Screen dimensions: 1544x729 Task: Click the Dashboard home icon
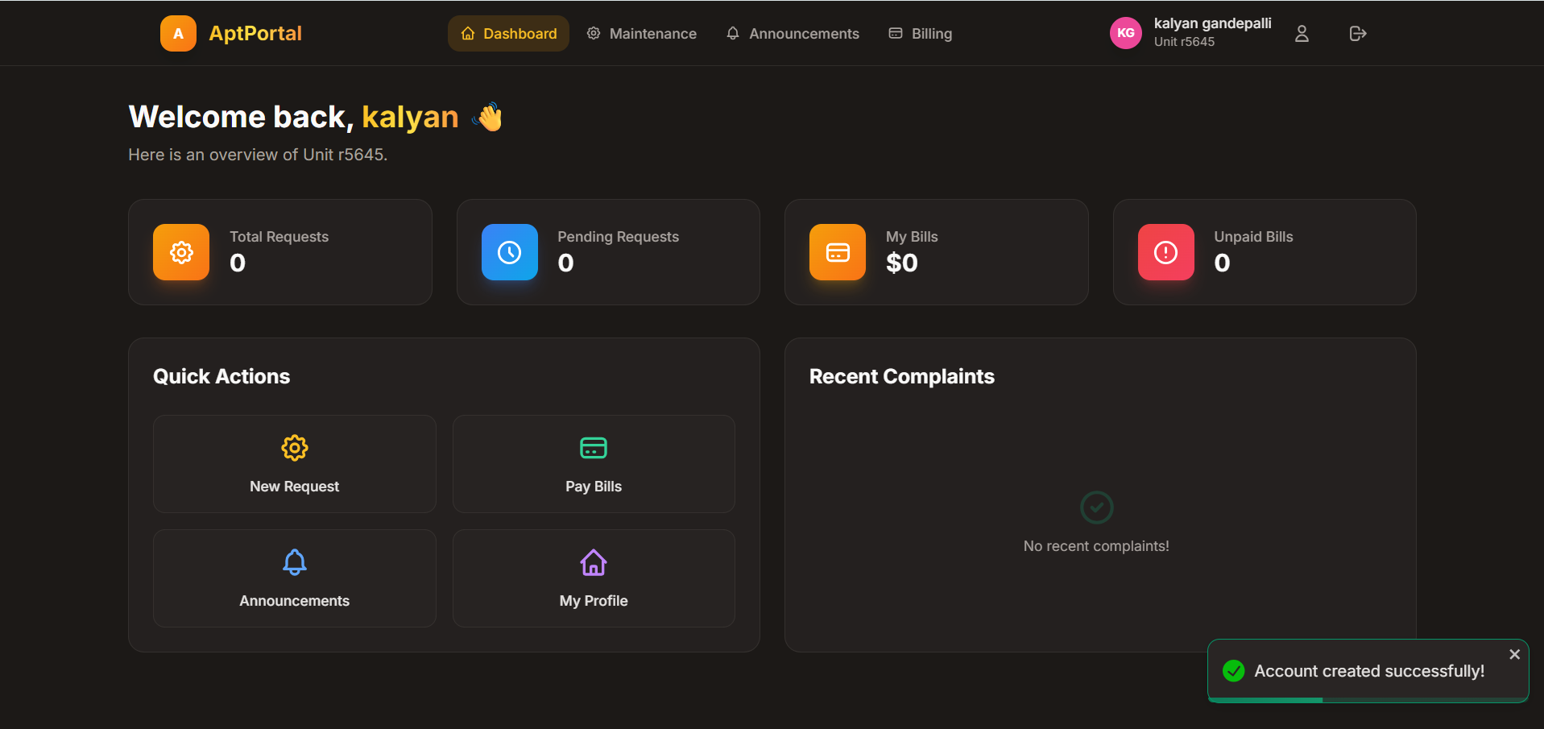click(468, 34)
